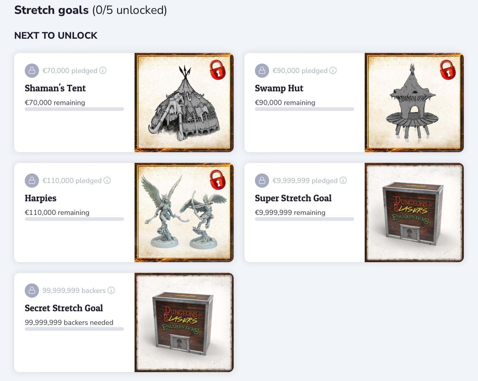Click the lock badge on Shaman's Tent card
This screenshot has width=478, height=381.
coord(32,71)
